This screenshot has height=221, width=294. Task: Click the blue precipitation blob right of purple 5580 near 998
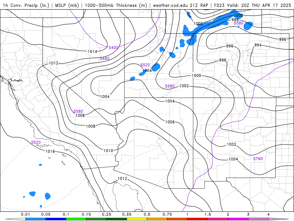[x=248, y=26]
